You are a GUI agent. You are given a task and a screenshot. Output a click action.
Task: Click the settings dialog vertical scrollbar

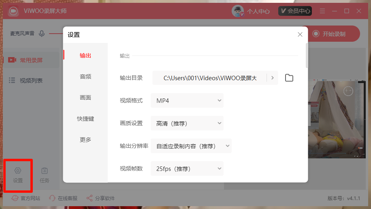pos(307,55)
